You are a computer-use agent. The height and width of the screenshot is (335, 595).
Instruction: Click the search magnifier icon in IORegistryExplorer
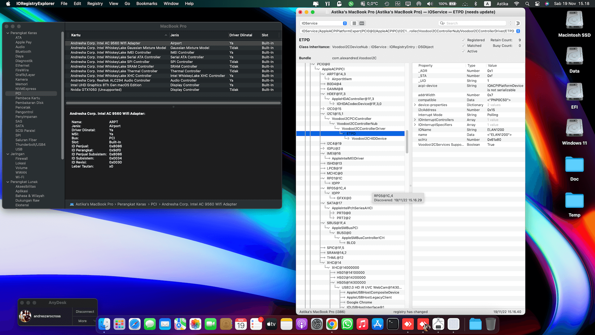[442, 23]
